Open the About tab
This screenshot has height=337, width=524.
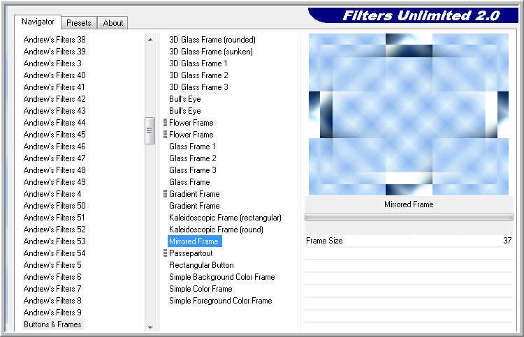113,23
